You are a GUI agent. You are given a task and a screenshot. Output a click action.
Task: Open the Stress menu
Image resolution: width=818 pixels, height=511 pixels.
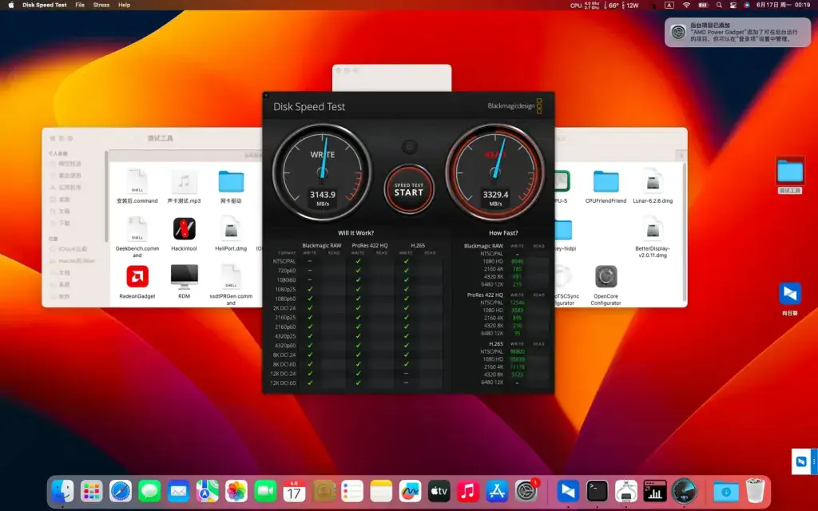click(x=101, y=6)
